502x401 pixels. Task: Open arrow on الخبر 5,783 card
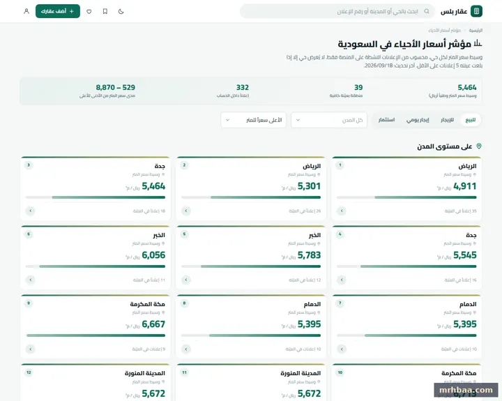186,280
